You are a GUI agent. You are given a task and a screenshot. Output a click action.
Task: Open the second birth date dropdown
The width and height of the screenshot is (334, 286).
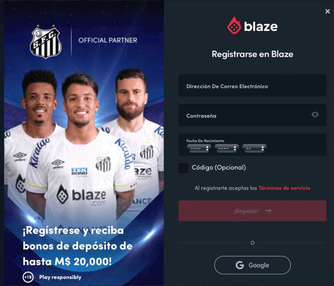point(227,148)
